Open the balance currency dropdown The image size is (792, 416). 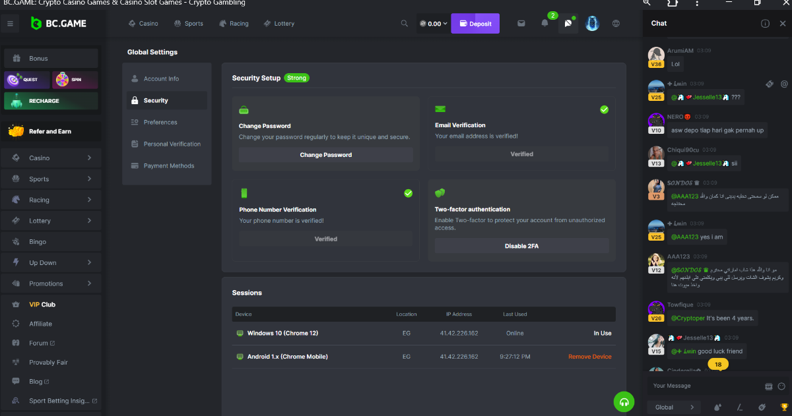(434, 24)
